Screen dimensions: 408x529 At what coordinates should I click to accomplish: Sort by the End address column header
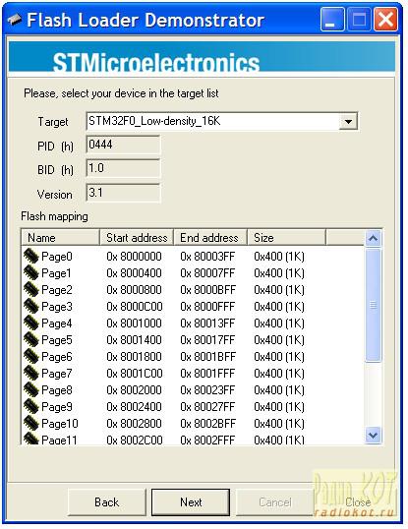[210, 237]
